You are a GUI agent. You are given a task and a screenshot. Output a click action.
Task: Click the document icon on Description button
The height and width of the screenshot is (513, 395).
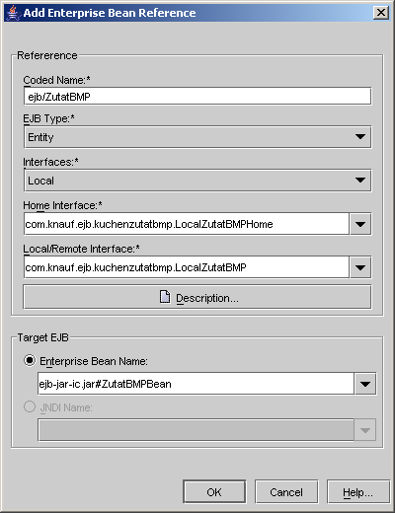(x=165, y=297)
